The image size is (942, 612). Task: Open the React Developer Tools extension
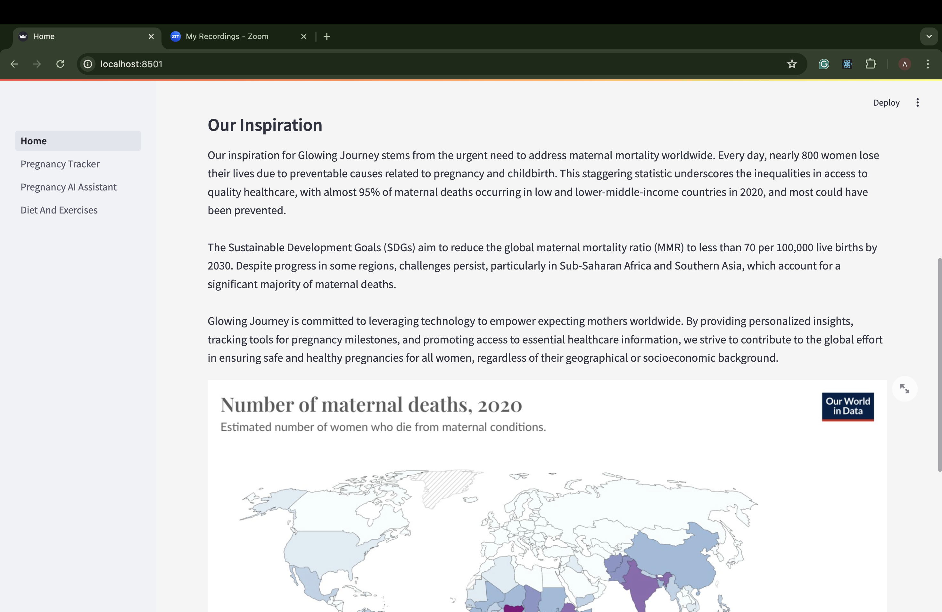(x=847, y=64)
